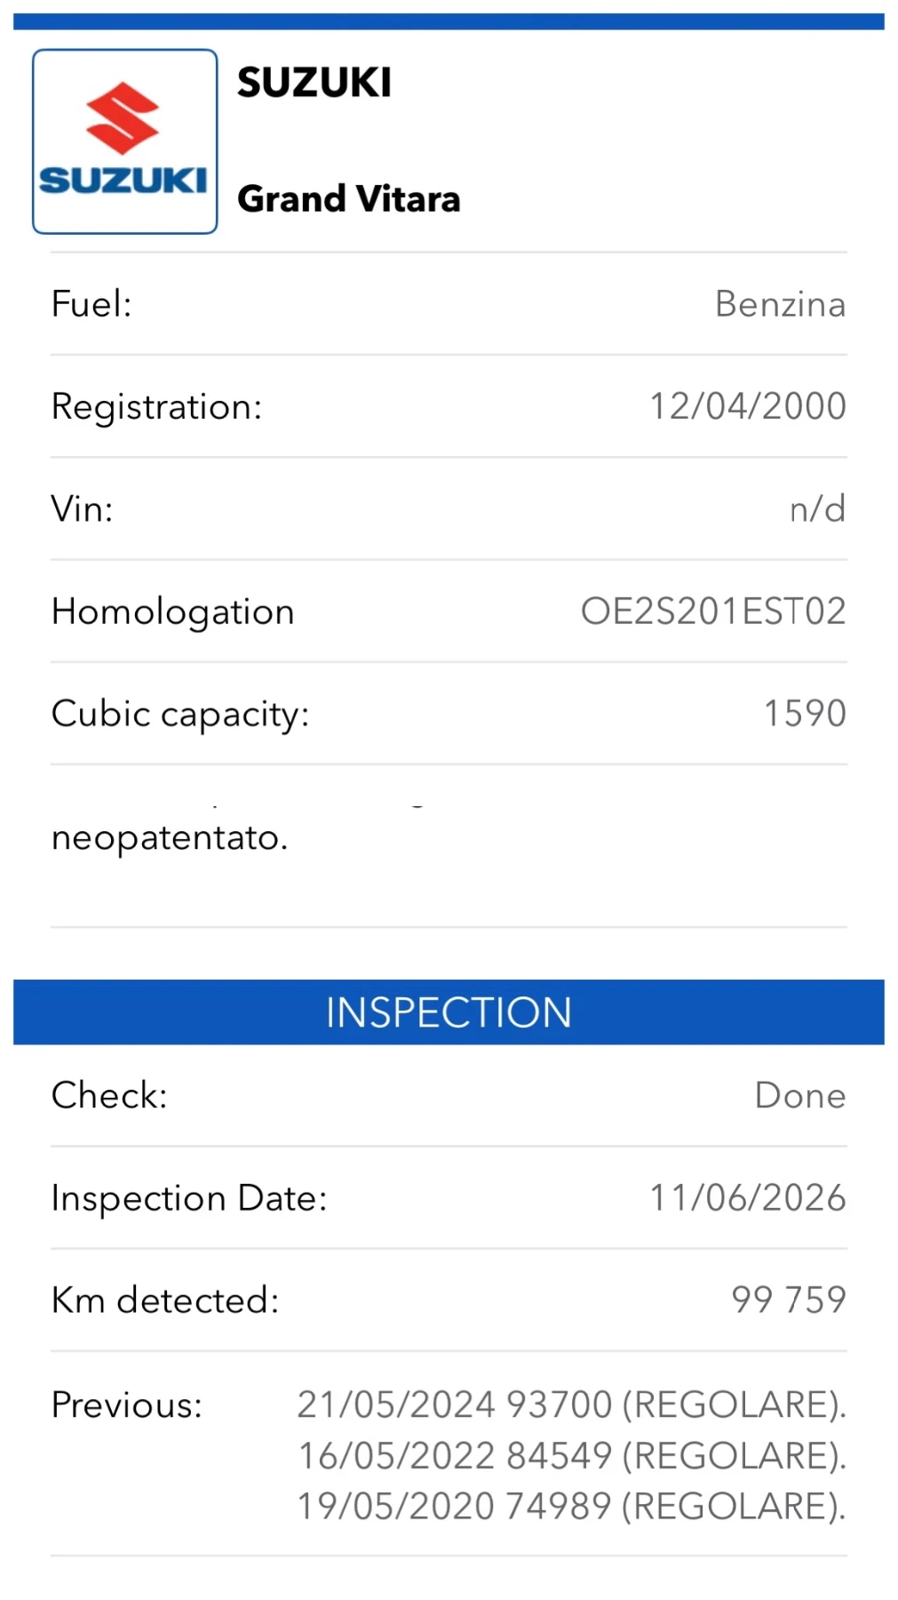Select the Check status Done

coord(800,1096)
